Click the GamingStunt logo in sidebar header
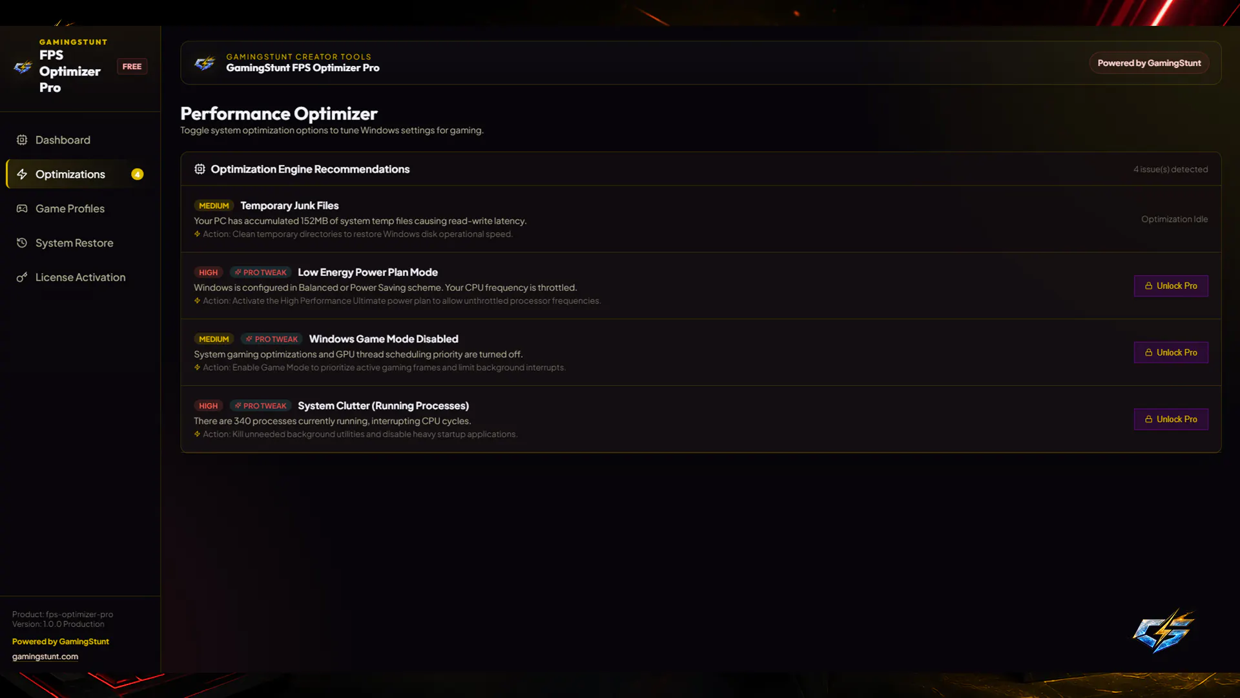 [23, 67]
